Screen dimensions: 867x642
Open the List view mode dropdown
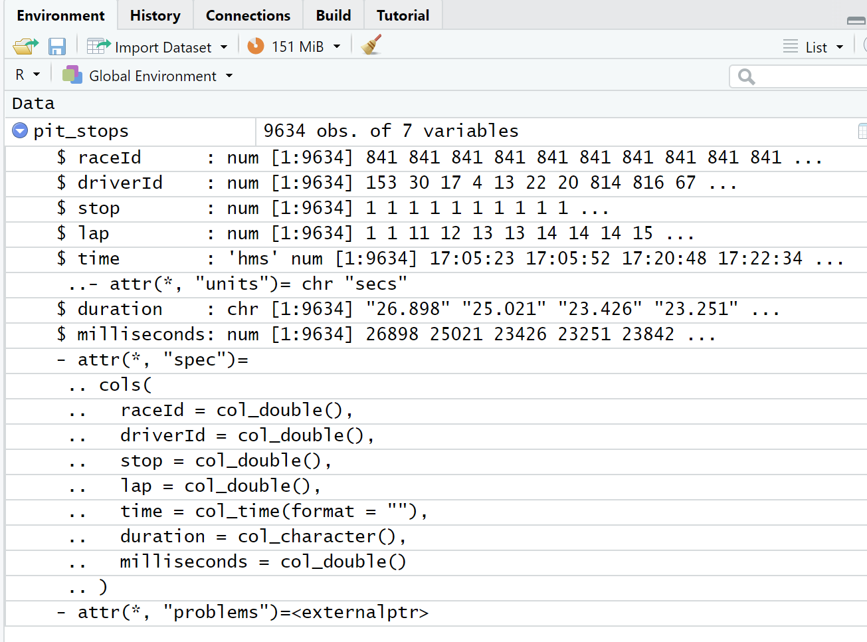click(x=840, y=47)
